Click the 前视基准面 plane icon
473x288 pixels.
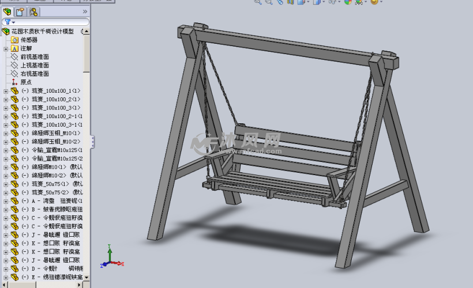click(x=14, y=56)
